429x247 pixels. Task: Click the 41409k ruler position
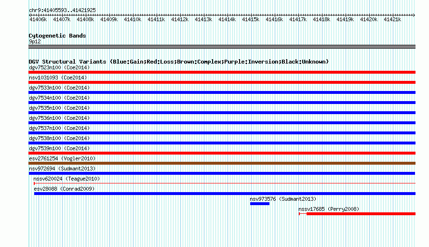click(109, 19)
